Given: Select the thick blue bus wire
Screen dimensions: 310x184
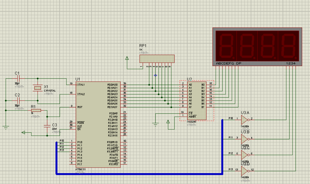Looking at the screenshot, I should (x=139, y=174).
